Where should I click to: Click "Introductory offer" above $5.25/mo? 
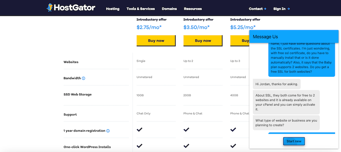(245, 20)
